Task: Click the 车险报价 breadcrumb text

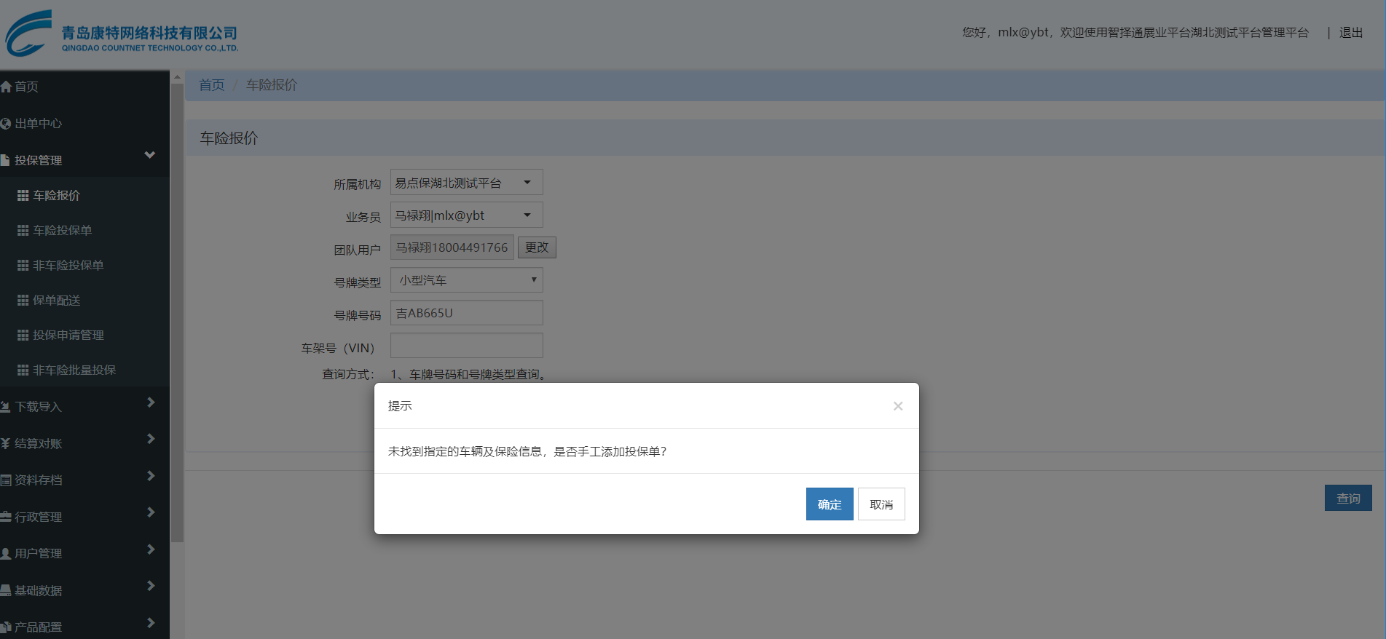Action: [272, 85]
